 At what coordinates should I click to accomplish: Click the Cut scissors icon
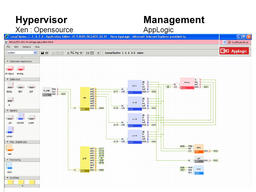(53, 53)
